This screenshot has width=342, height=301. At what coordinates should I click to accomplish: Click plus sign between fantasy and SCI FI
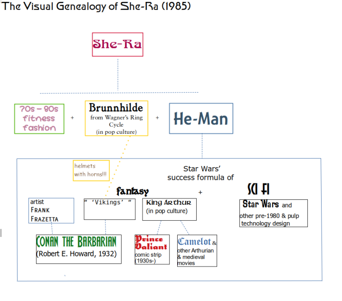click(x=200, y=192)
